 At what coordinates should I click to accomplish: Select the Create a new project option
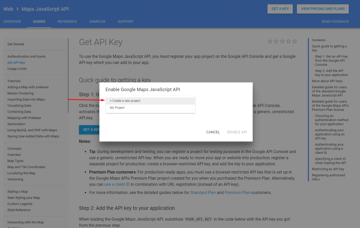(x=150, y=101)
